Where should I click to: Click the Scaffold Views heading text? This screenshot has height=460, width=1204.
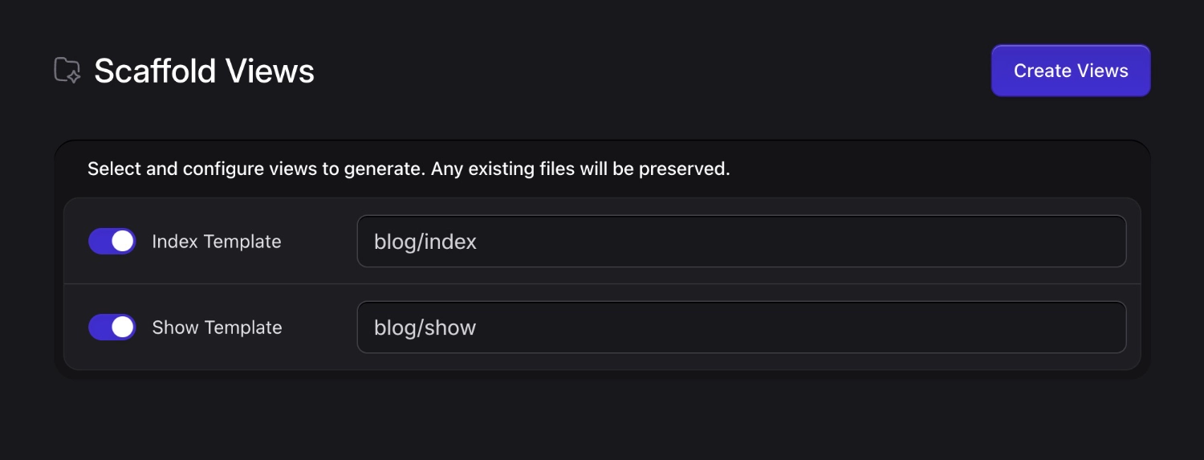click(204, 71)
